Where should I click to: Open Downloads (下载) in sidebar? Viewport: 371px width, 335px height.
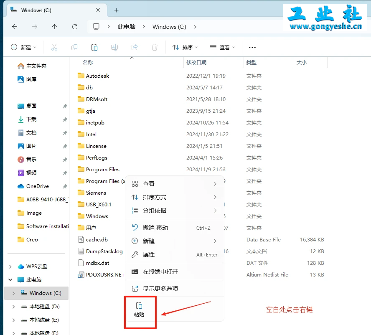click(27, 119)
